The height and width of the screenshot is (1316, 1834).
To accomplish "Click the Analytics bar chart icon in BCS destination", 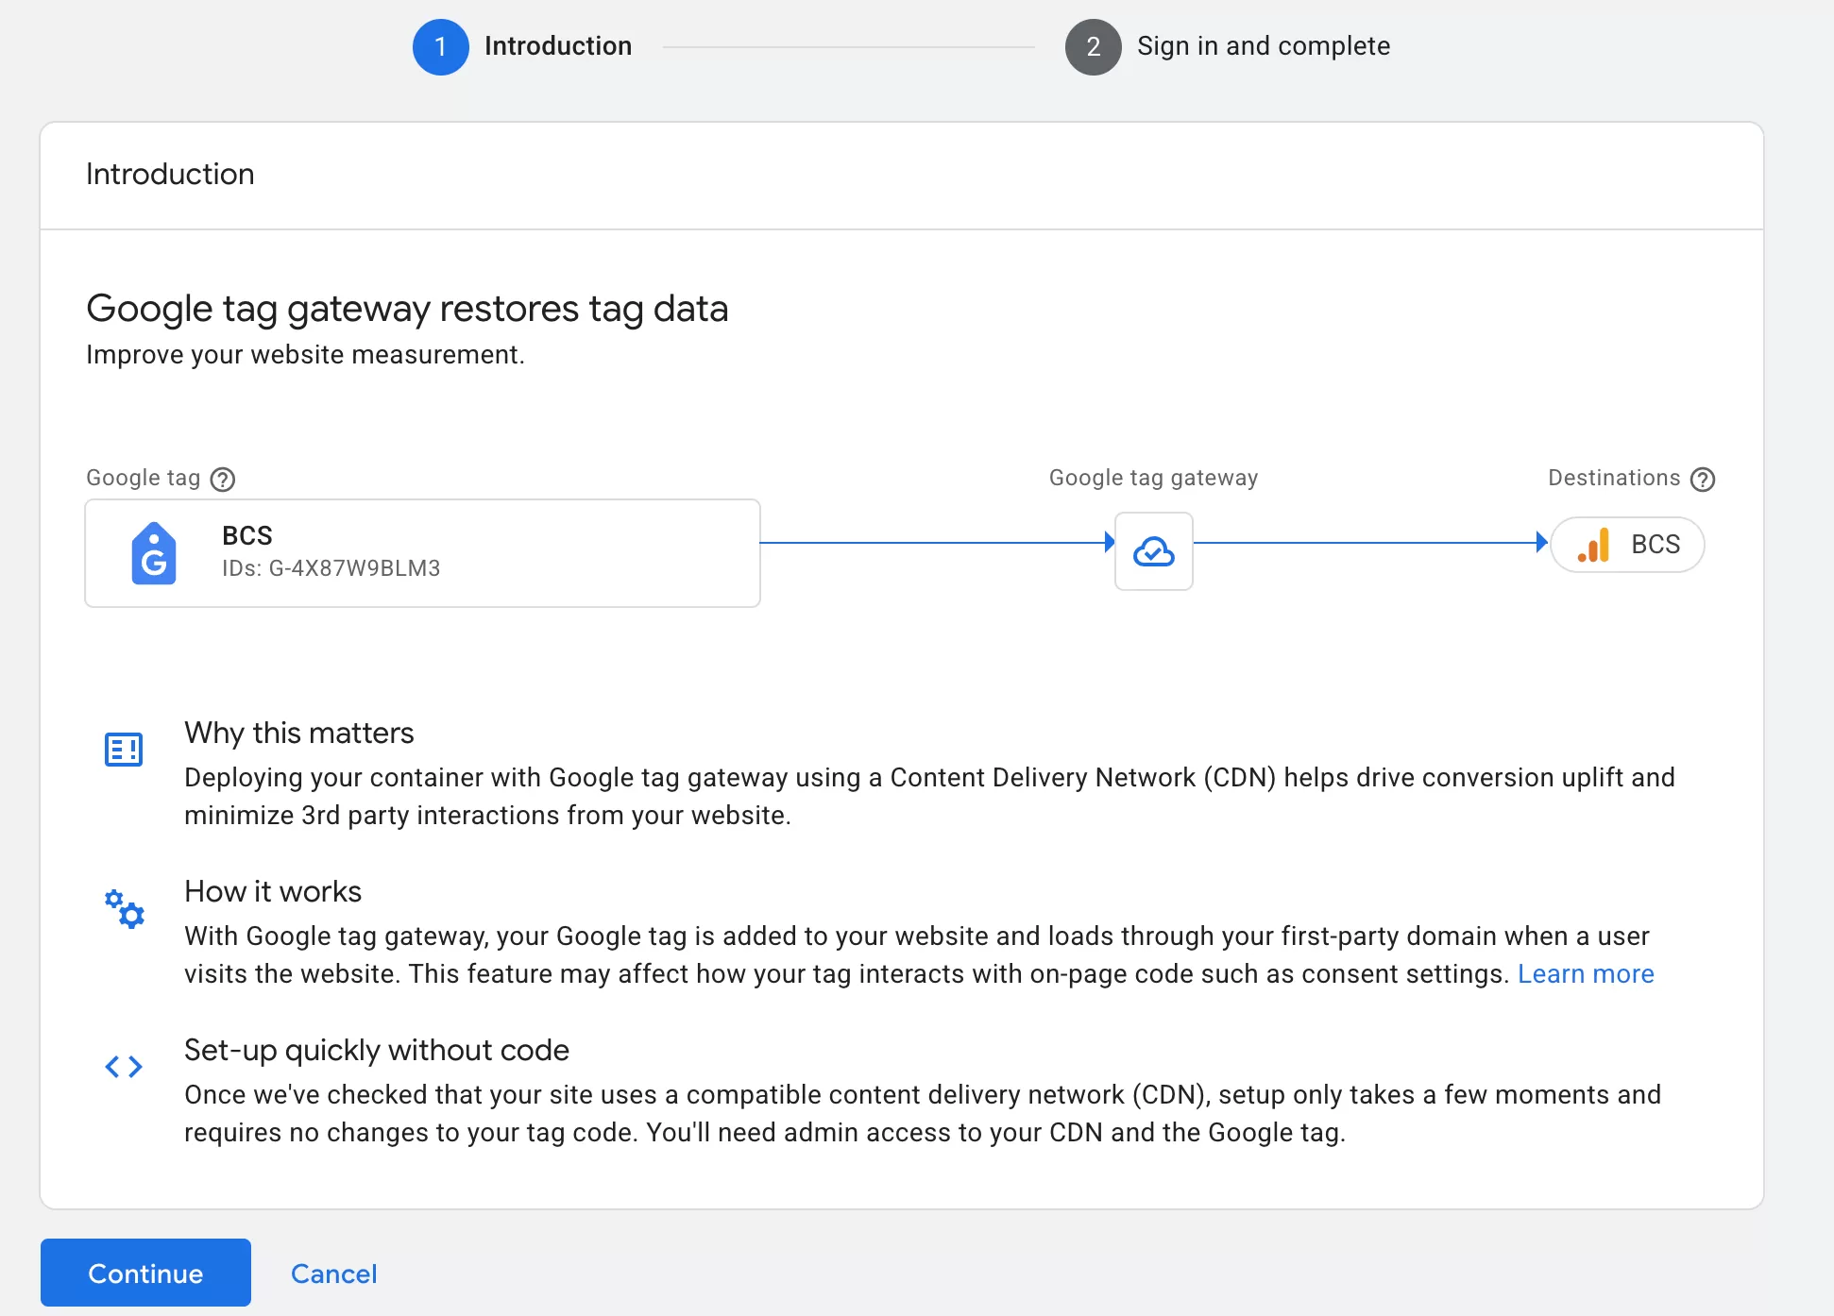I will click(x=1594, y=545).
